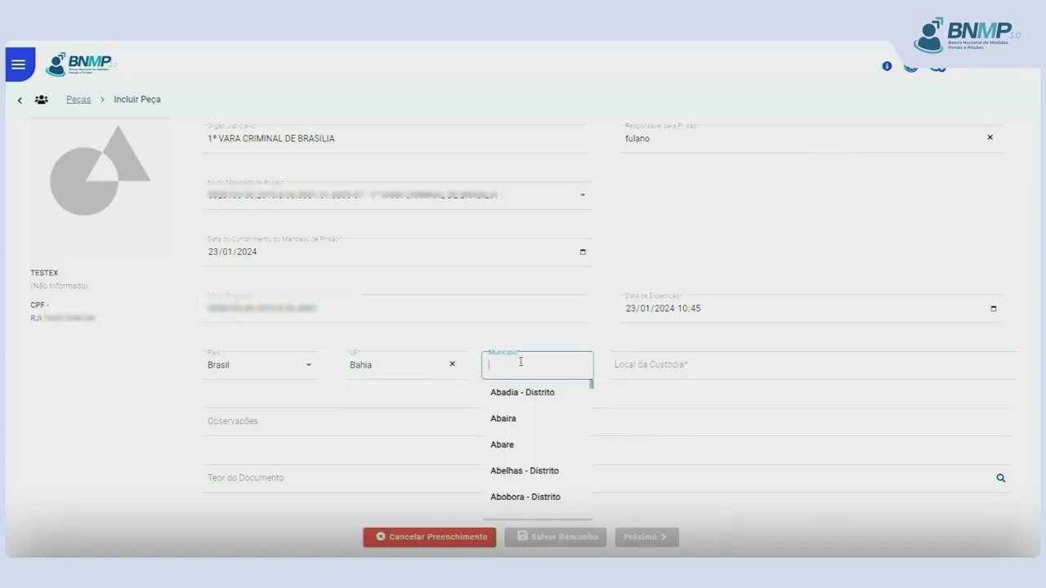The image size is (1046, 588).
Task: Click the Cancelar Preenchimento button
Action: pyautogui.click(x=430, y=537)
